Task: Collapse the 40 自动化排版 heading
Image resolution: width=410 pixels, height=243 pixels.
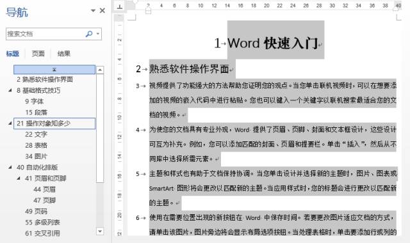Action: [x=10, y=167]
